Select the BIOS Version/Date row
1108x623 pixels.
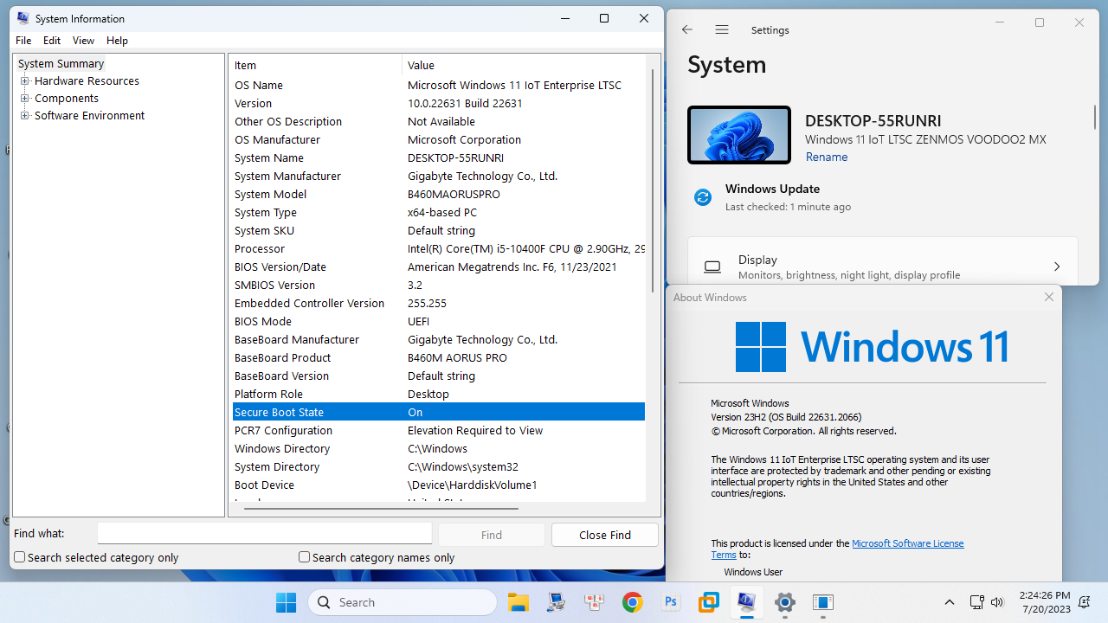(x=438, y=267)
